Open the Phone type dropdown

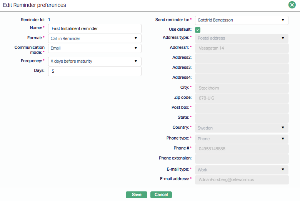[x=242, y=139]
